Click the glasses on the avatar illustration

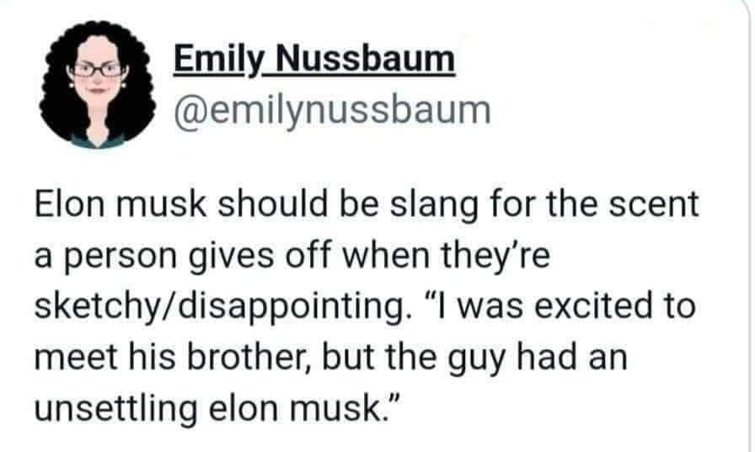[98, 72]
